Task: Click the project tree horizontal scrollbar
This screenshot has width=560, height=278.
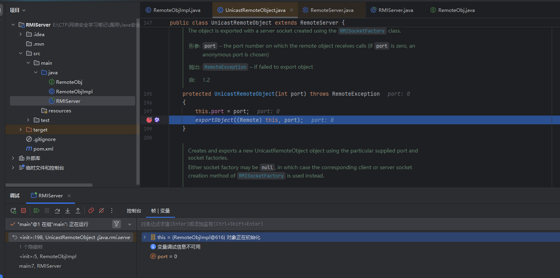Action: (49, 185)
